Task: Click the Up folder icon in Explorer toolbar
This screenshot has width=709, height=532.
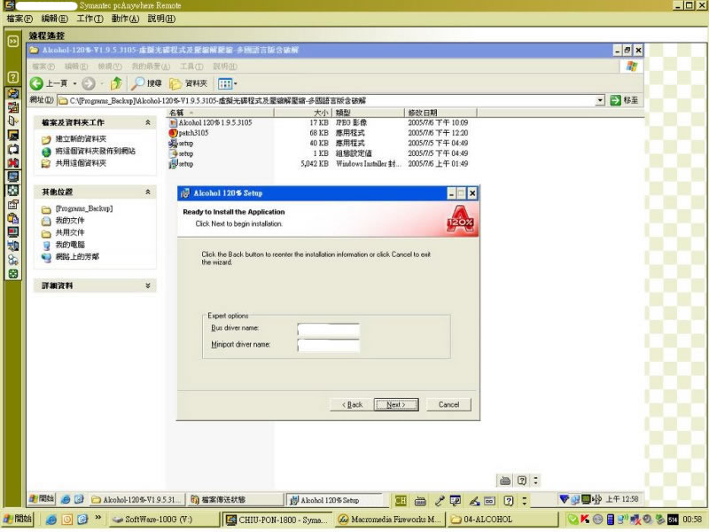Action: coord(116,83)
